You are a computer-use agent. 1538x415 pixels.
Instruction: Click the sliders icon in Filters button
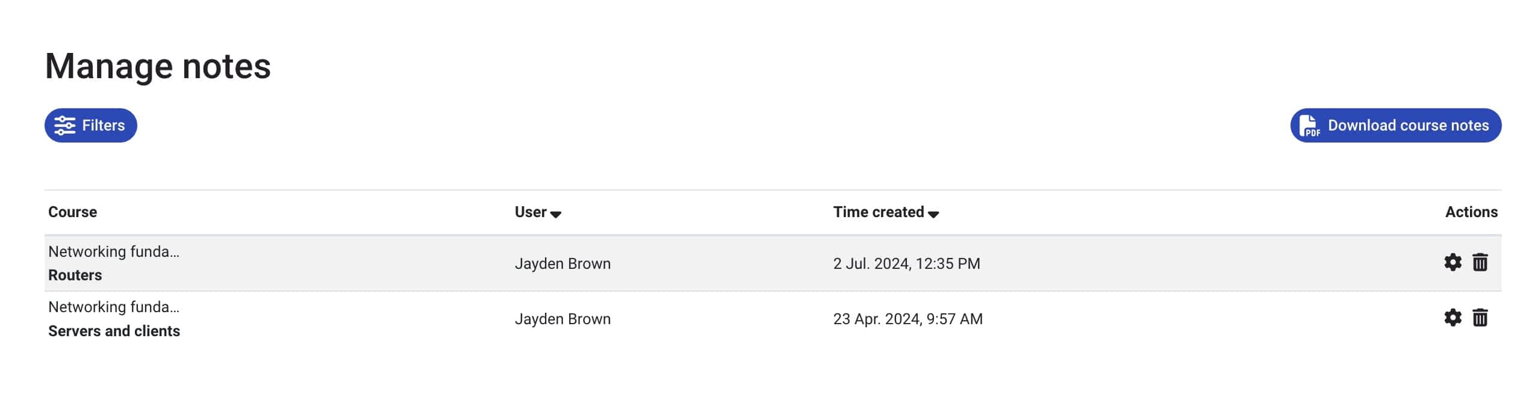(x=64, y=125)
